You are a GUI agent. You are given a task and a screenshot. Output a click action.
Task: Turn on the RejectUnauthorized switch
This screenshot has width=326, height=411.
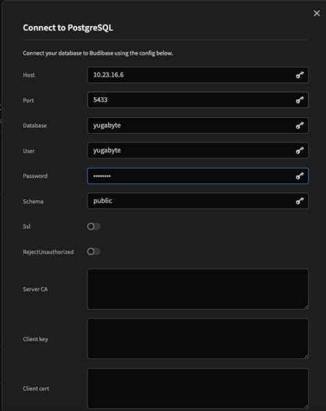tap(94, 251)
